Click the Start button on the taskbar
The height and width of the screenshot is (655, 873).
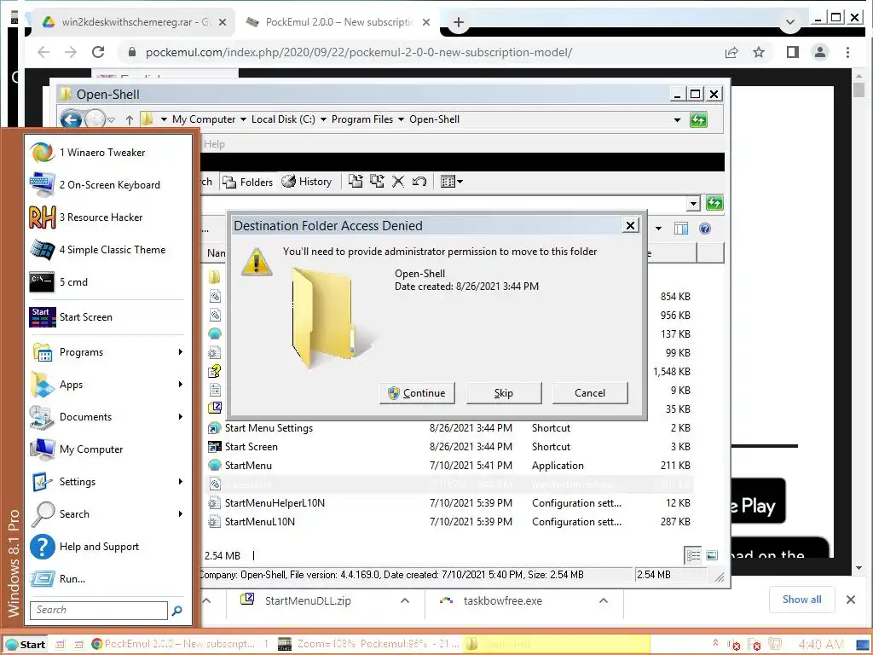pyautogui.click(x=25, y=645)
